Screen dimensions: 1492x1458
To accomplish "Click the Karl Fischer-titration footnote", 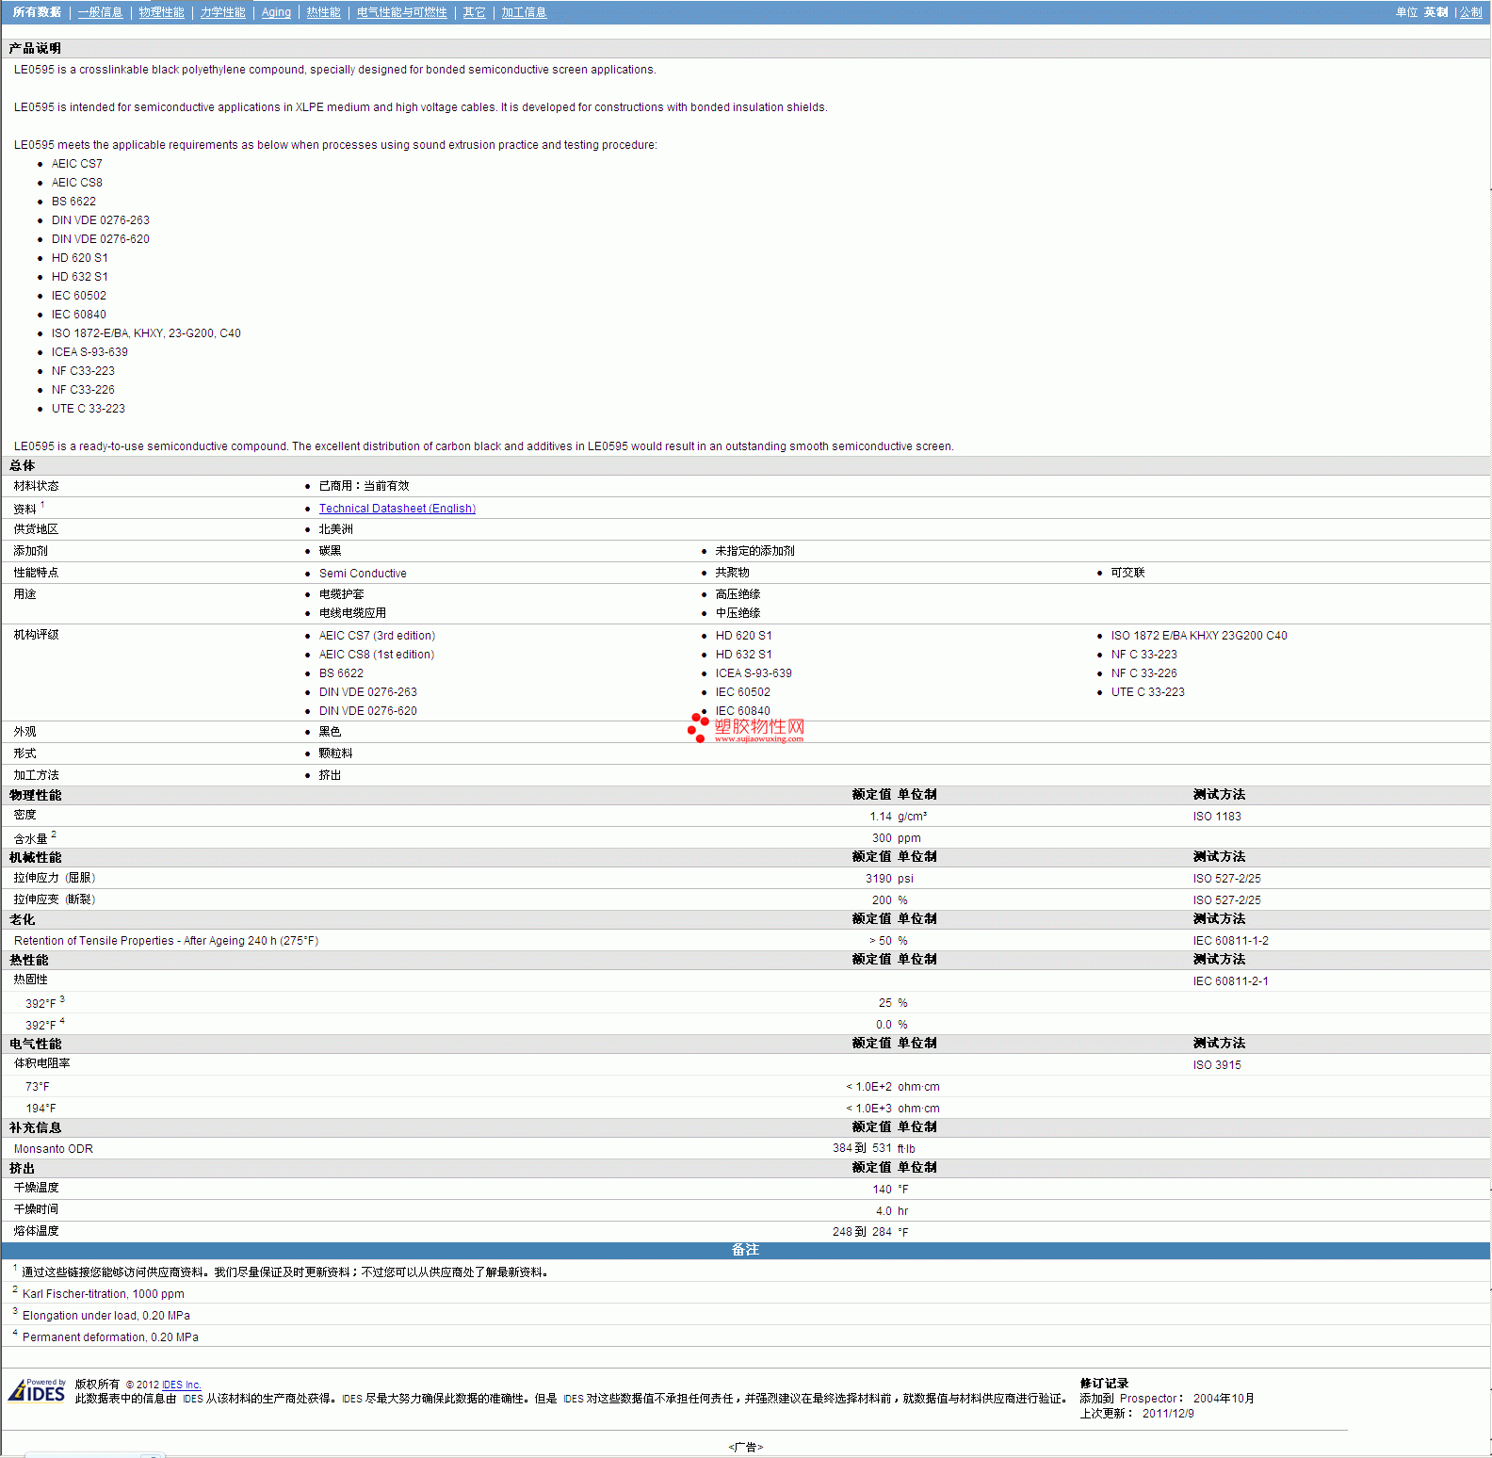I will click(104, 1294).
